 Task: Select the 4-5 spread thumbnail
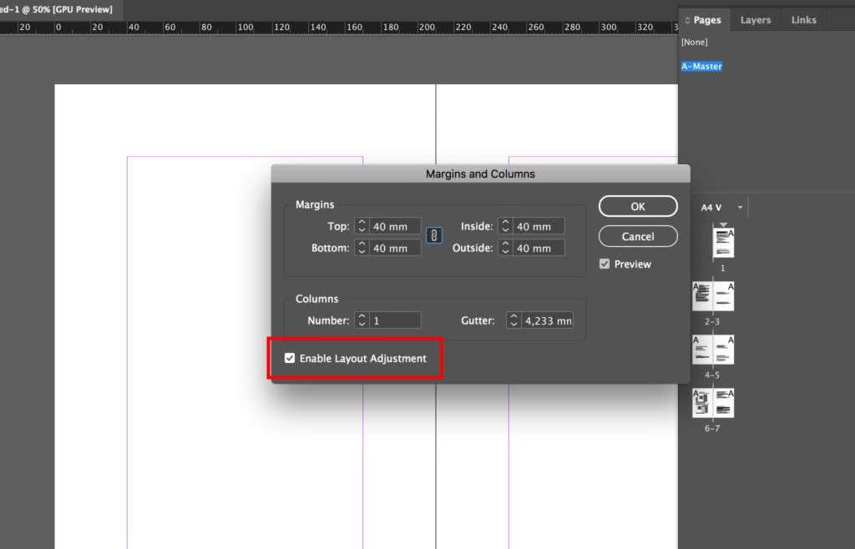point(713,350)
